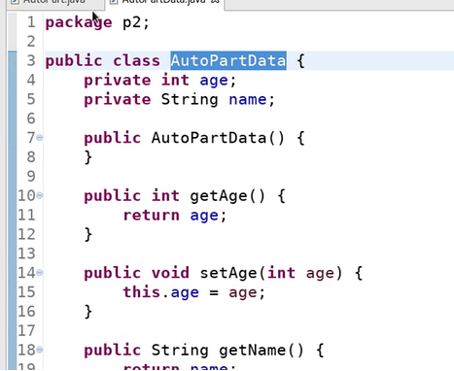
Task: Click line number 13 in the gutter
Action: (x=26, y=253)
